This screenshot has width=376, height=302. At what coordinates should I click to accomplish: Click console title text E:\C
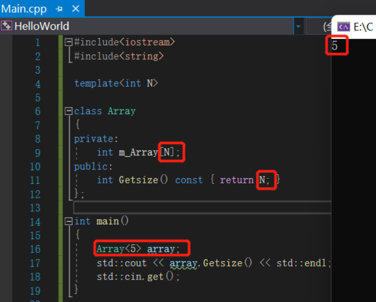pos(364,27)
